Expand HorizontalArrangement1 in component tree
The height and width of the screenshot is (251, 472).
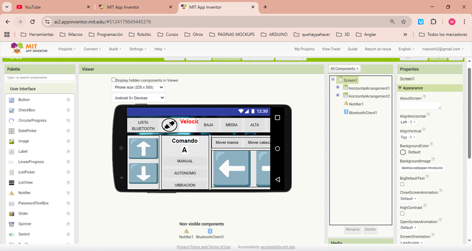click(338, 87)
